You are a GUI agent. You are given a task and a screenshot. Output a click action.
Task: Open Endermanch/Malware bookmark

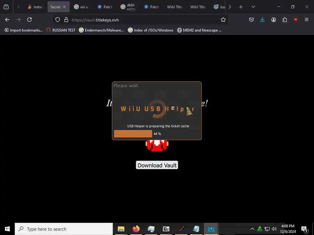101,30
